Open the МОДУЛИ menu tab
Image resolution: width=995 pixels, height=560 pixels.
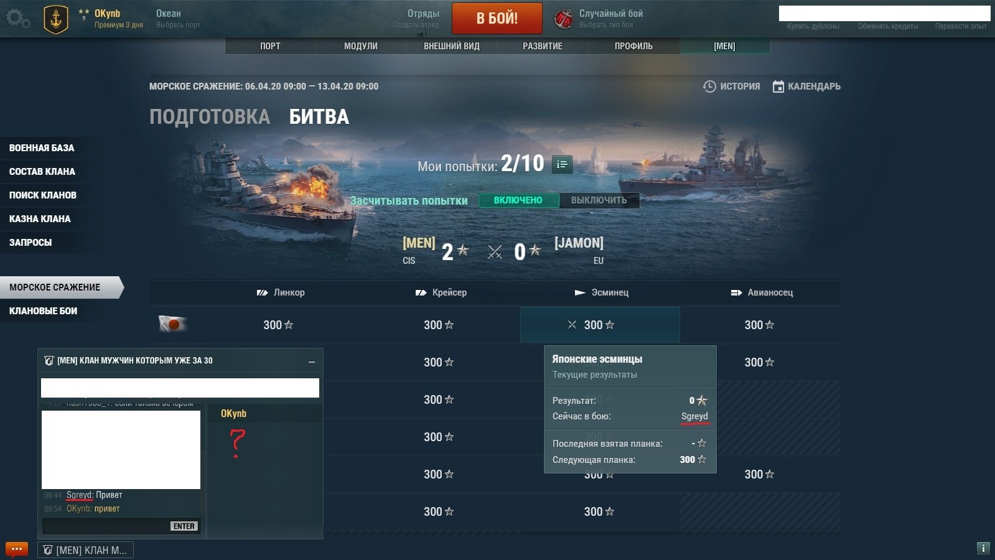pos(361,46)
